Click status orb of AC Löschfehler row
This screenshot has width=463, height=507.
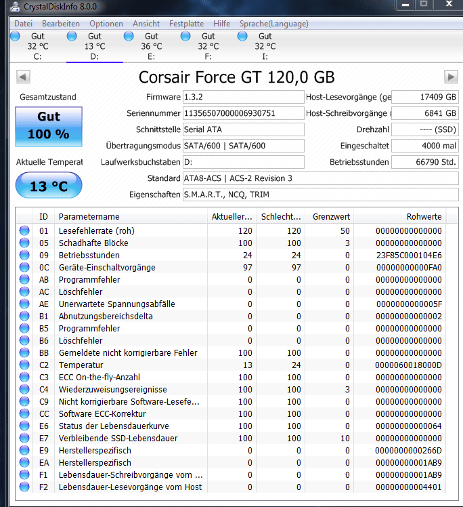tap(24, 291)
